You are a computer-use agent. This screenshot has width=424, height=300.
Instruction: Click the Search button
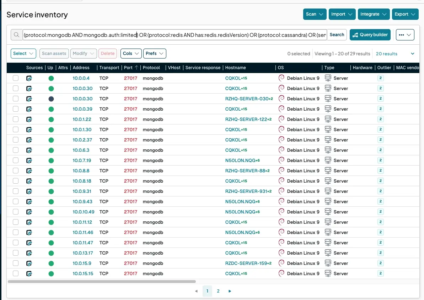click(x=337, y=34)
